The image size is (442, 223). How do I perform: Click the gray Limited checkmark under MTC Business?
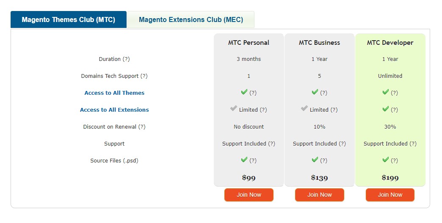(x=304, y=108)
